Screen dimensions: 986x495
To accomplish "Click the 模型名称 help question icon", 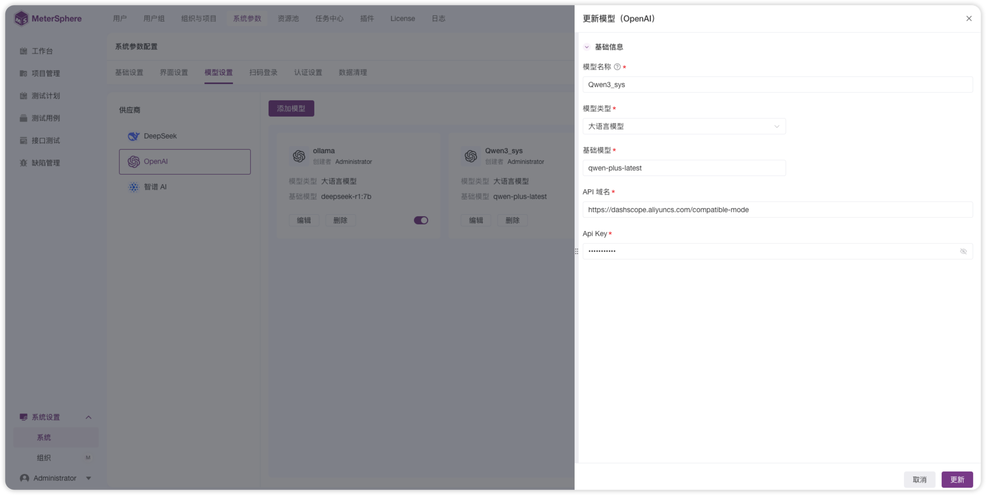I will (x=617, y=67).
